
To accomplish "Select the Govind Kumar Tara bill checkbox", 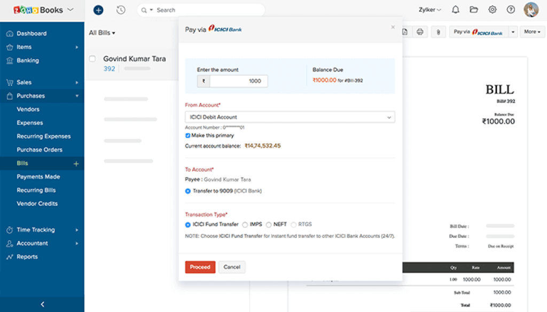I will click(92, 59).
